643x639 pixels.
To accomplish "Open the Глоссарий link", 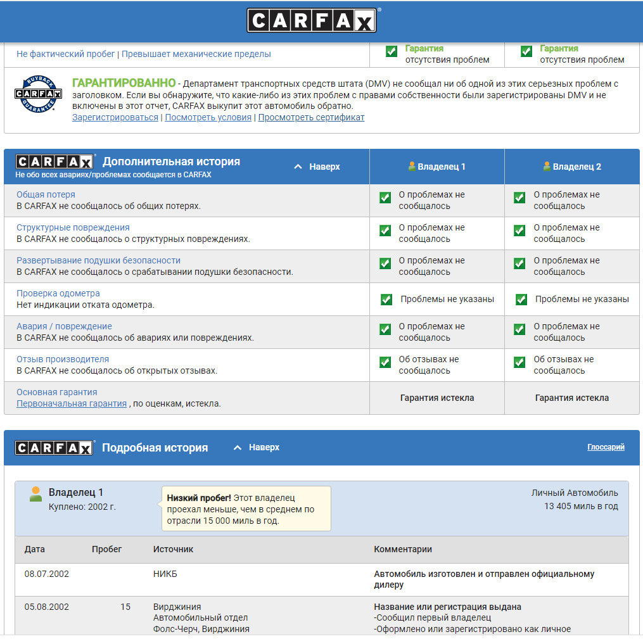I will point(606,447).
